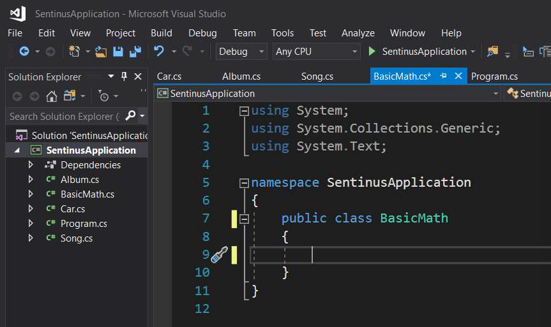Click the Search Solution Explorer field
Screen dimensions: 551x327
[65, 116]
